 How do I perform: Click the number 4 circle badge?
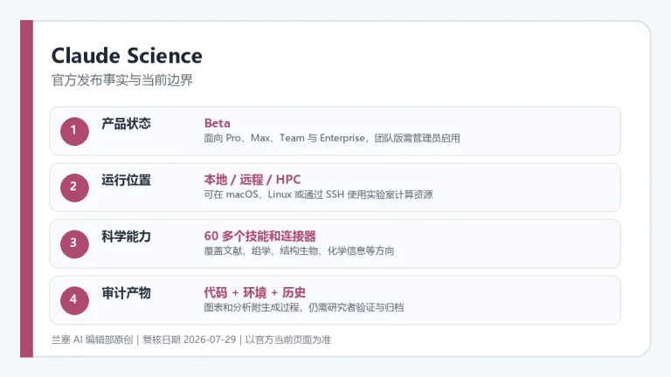[74, 300]
